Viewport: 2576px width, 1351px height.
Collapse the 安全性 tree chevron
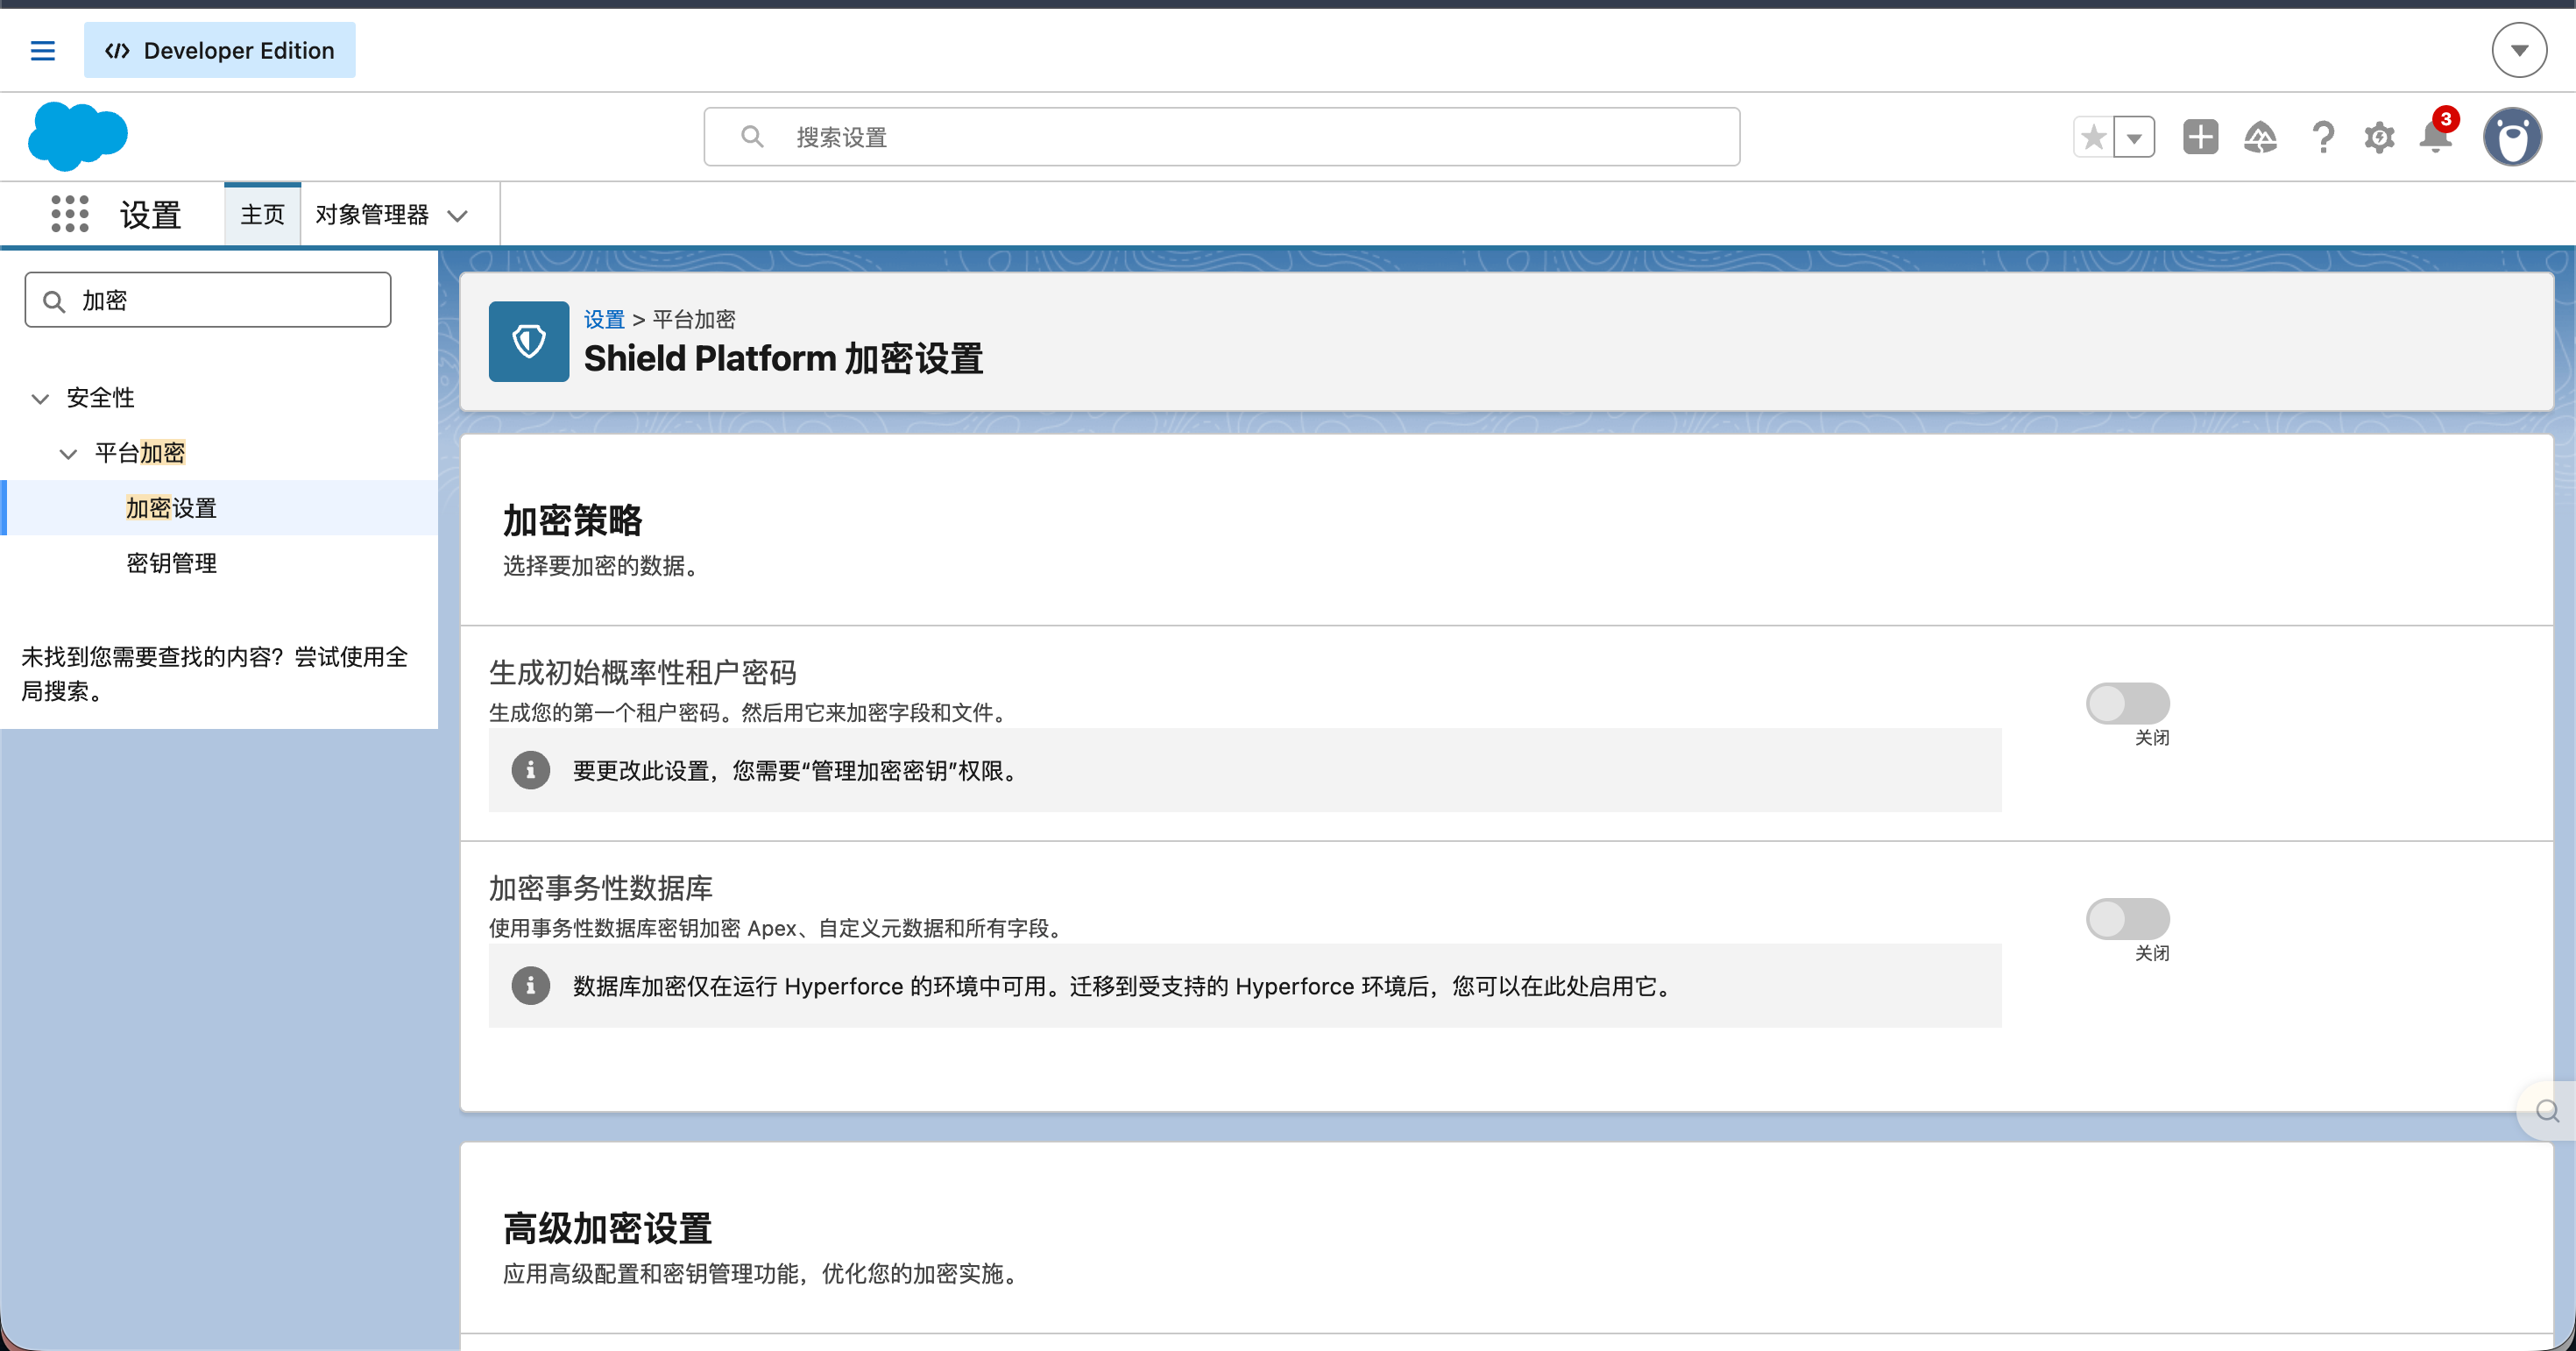point(40,399)
